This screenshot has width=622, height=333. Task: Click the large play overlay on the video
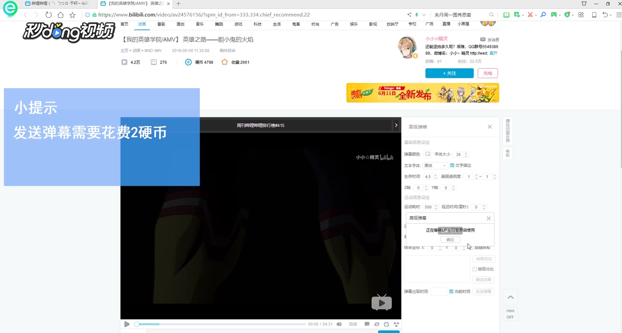click(x=382, y=302)
